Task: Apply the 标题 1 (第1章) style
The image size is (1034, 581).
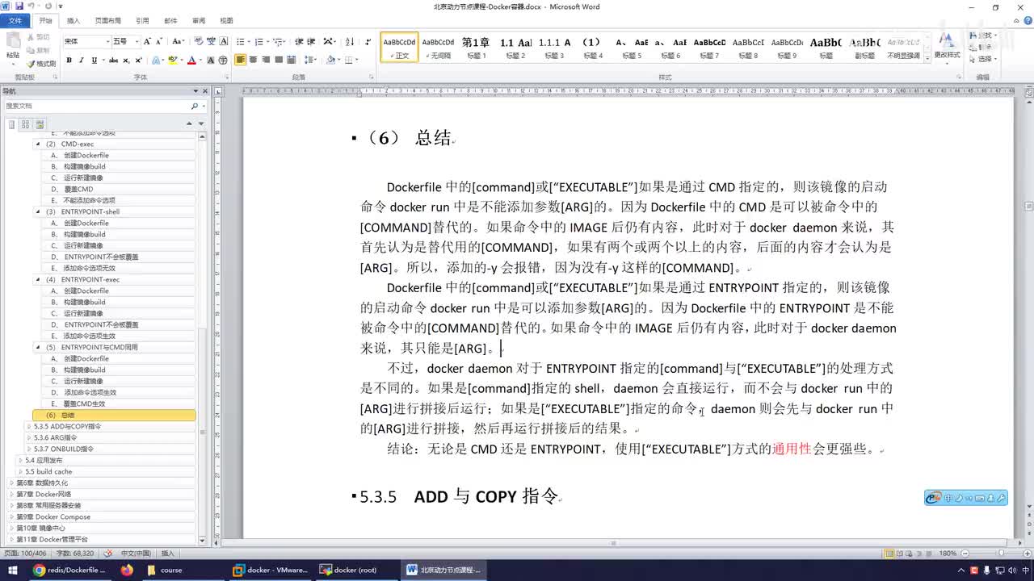Action: coord(475,48)
